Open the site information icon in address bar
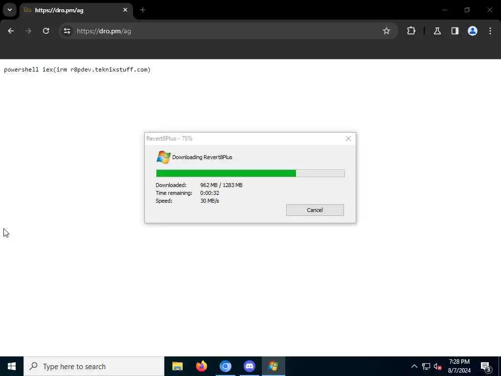This screenshot has height=376, width=501. 67,31
